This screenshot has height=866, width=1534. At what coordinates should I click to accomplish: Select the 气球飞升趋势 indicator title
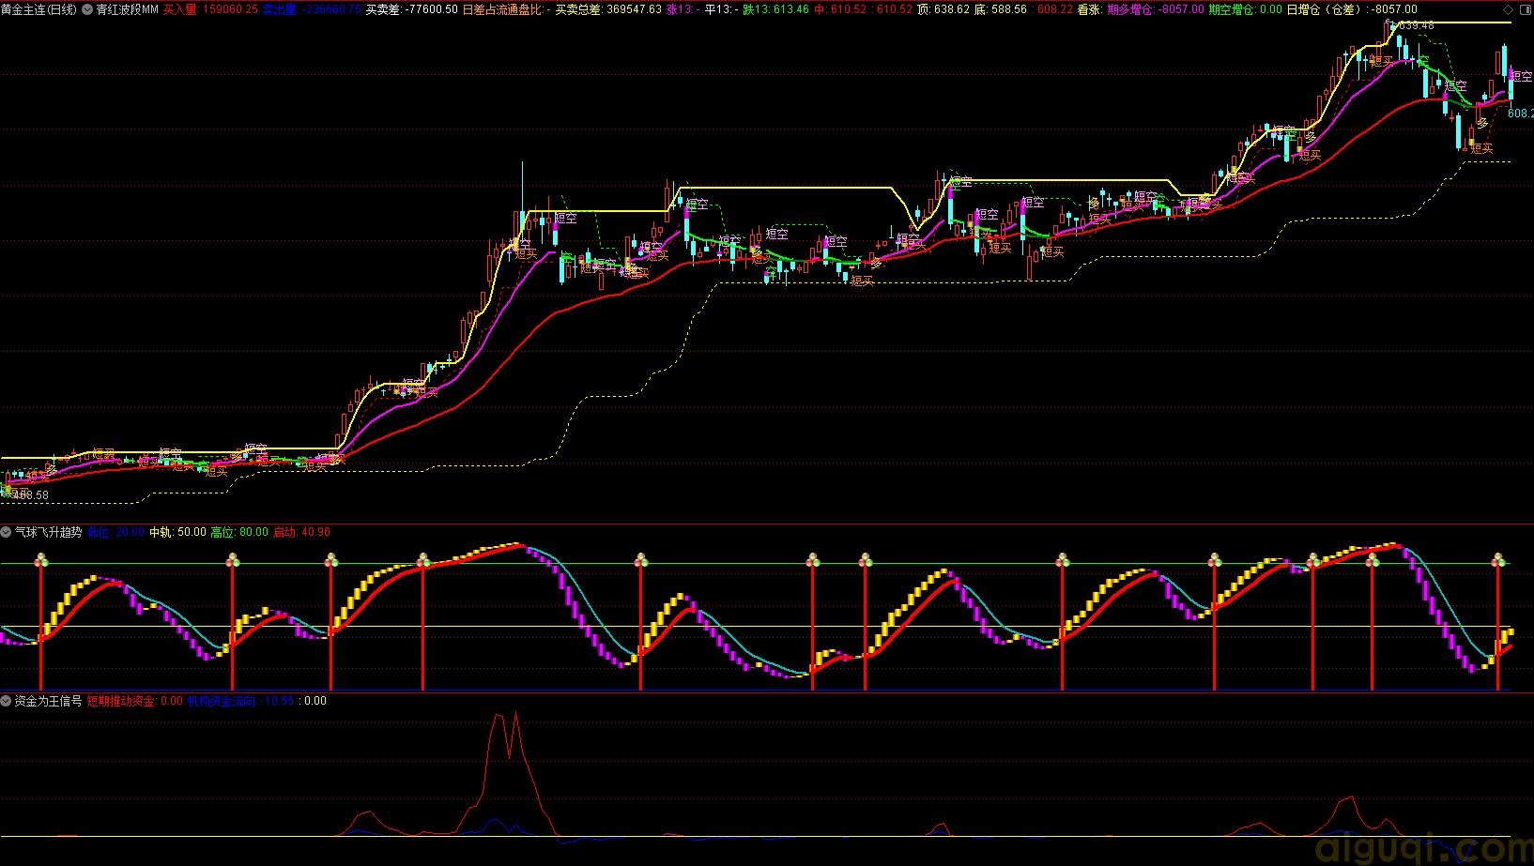49,532
